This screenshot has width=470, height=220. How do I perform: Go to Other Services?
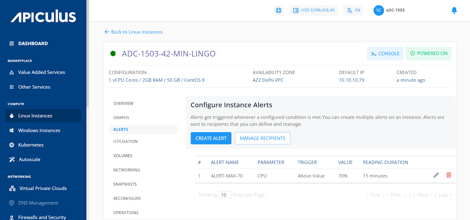click(x=34, y=87)
